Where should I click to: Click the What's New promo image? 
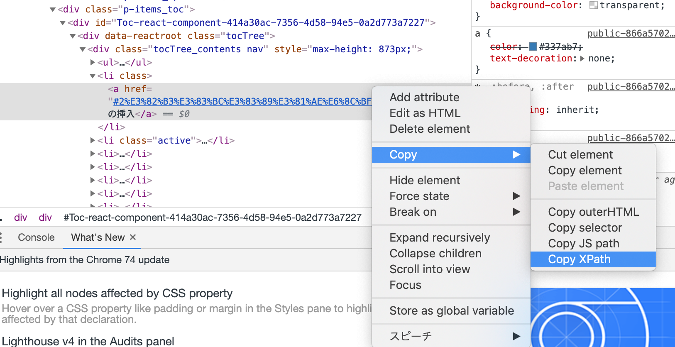pyautogui.click(x=603, y=318)
